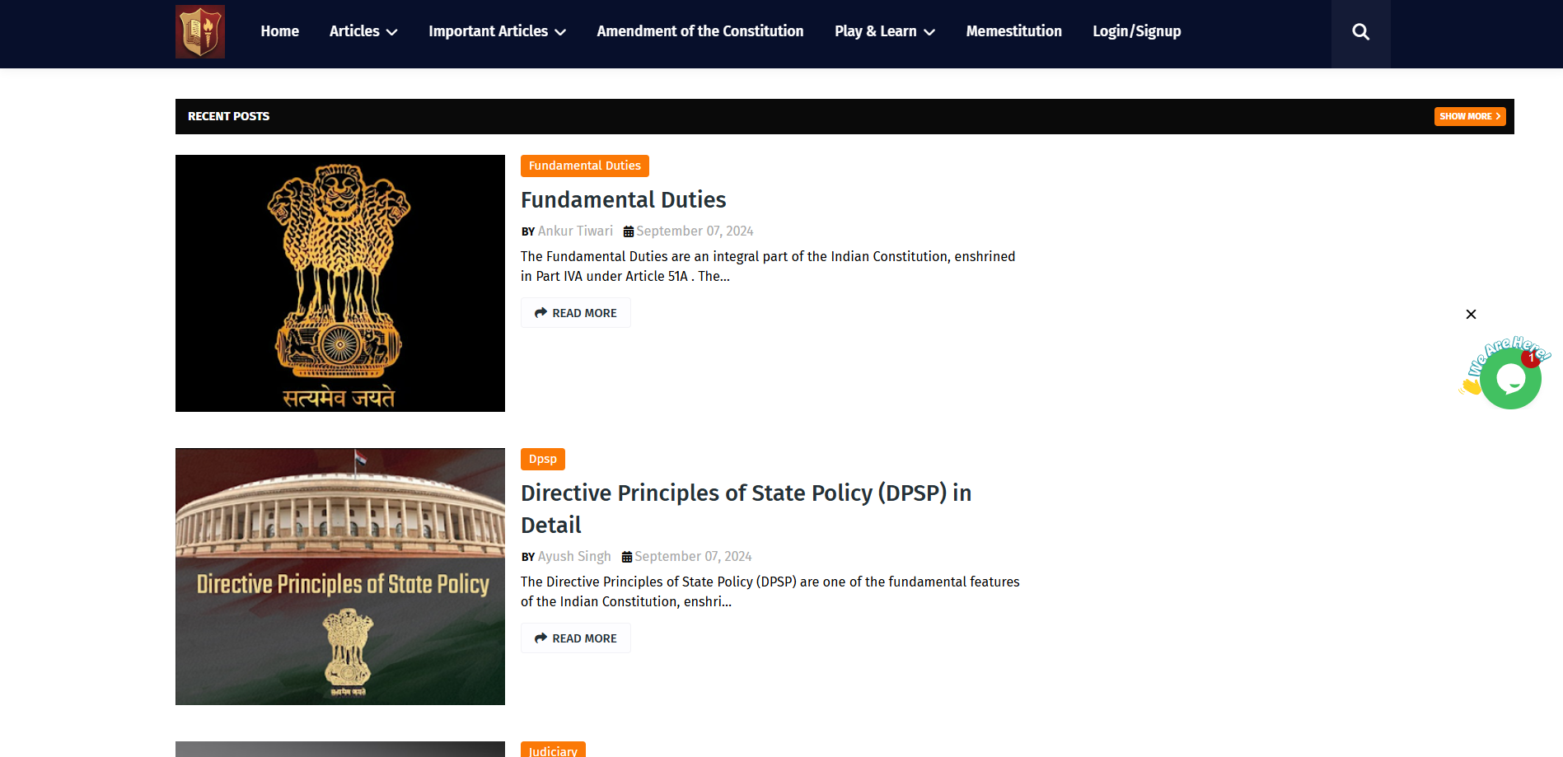This screenshot has width=1563, height=757.
Task: Select the Fundamental Duties category tag
Action: coord(584,166)
